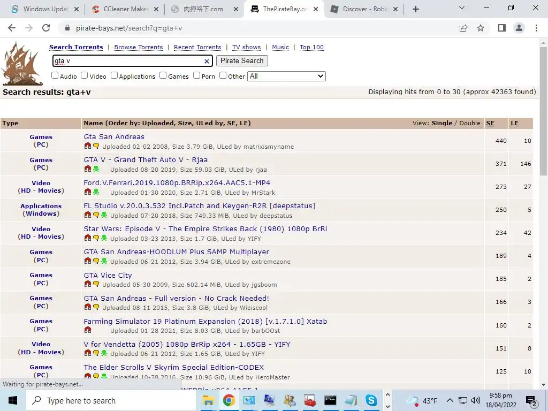Open the Chrome profile avatar
The height and width of the screenshot is (411, 548).
(519, 28)
